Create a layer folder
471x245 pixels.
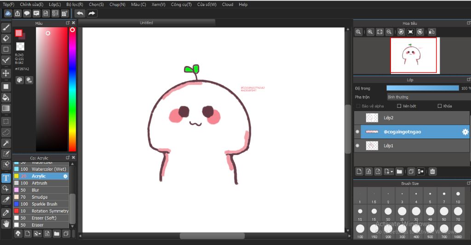pos(399,171)
